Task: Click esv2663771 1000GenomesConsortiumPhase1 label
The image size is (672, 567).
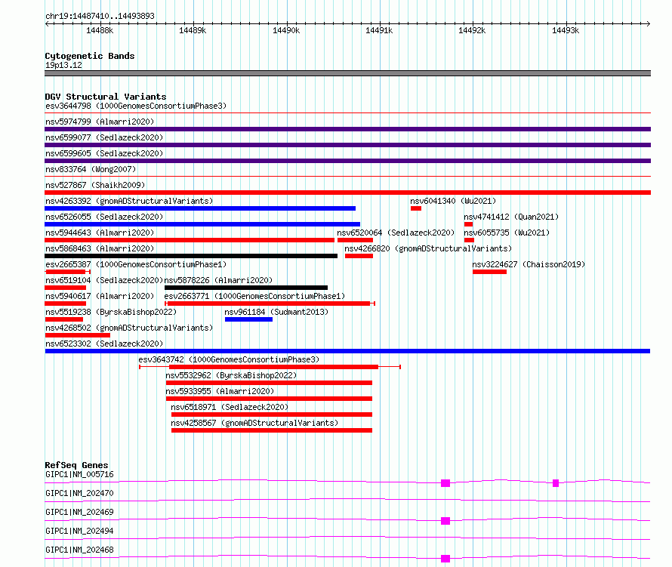Action: point(254,296)
